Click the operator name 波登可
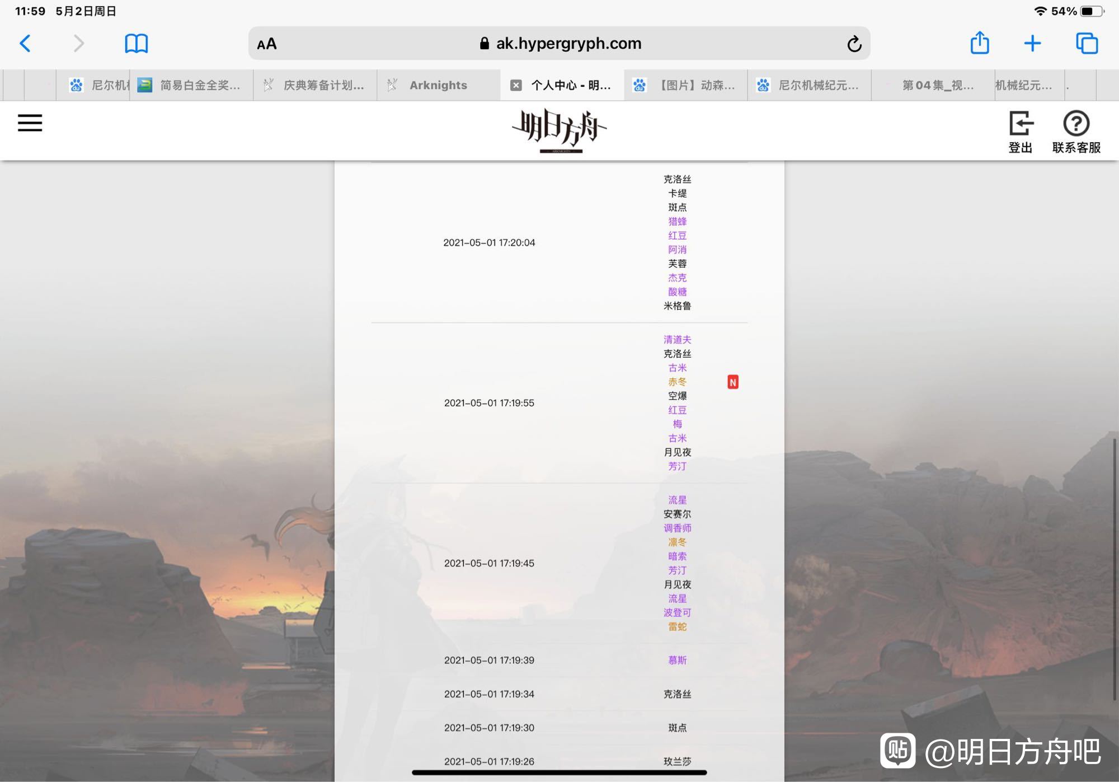Viewport: 1119px width, 782px height. pyautogui.click(x=677, y=612)
